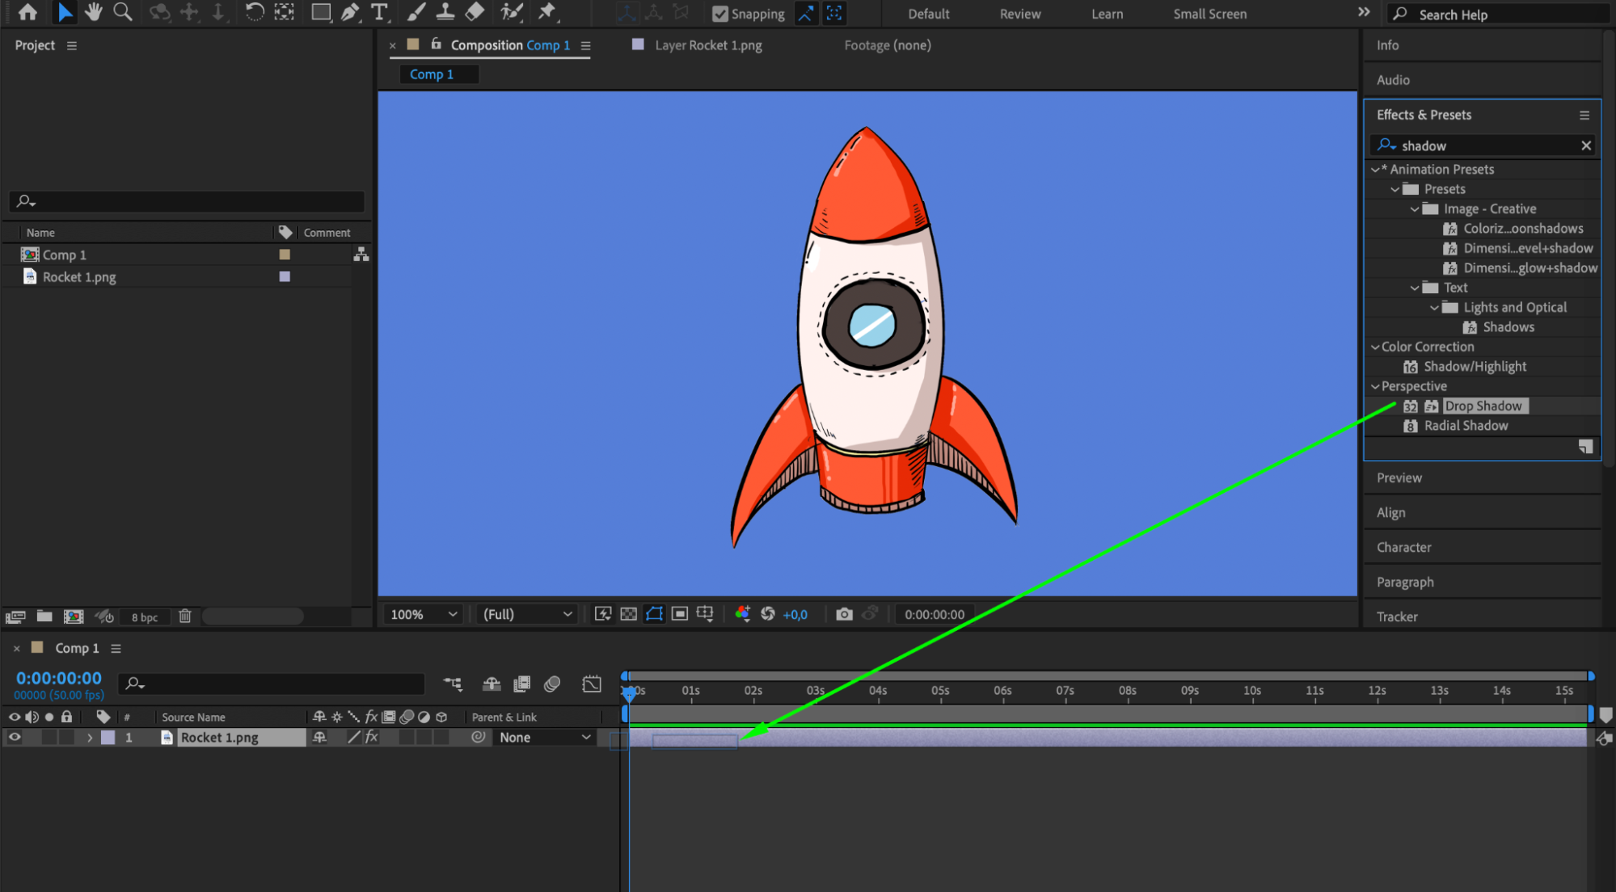Open the 100% magnification dropdown
The width and height of the screenshot is (1616, 892).
[424, 614]
